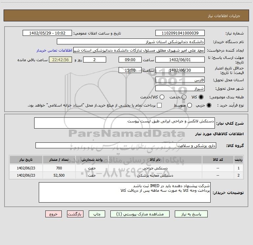253x245 pixels.
Task: Click مشاهده مدارک پیوستی (1) button
Action: (x=140, y=214)
